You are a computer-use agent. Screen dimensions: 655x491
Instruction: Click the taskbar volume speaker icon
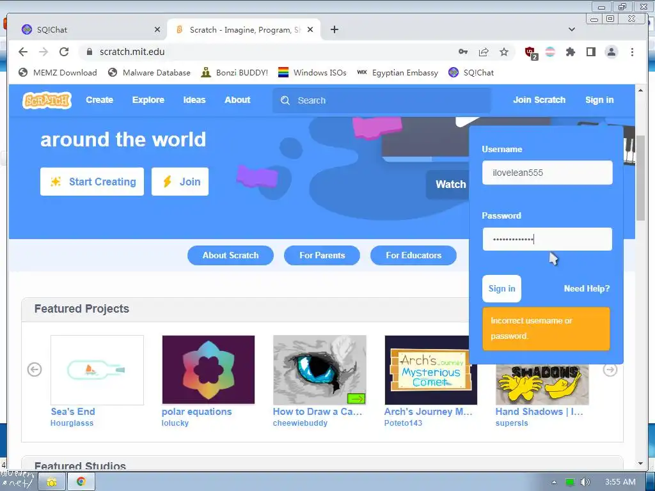pyautogui.click(x=585, y=482)
